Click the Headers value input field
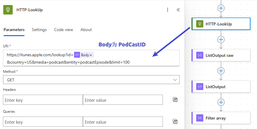Image resolution: width=257 pixels, height=129 pixels. click(x=123, y=100)
